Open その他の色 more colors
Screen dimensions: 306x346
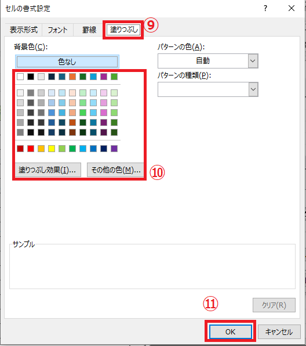[x=116, y=170]
